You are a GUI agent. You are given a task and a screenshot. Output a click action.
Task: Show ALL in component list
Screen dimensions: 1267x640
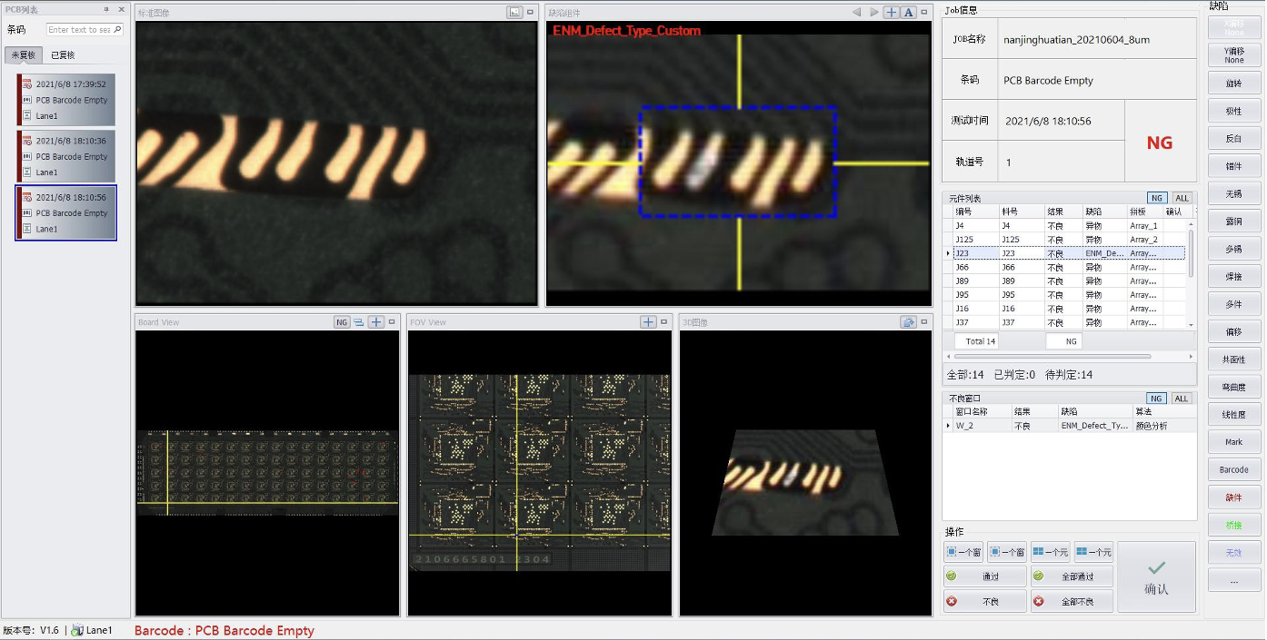pyautogui.click(x=1182, y=198)
